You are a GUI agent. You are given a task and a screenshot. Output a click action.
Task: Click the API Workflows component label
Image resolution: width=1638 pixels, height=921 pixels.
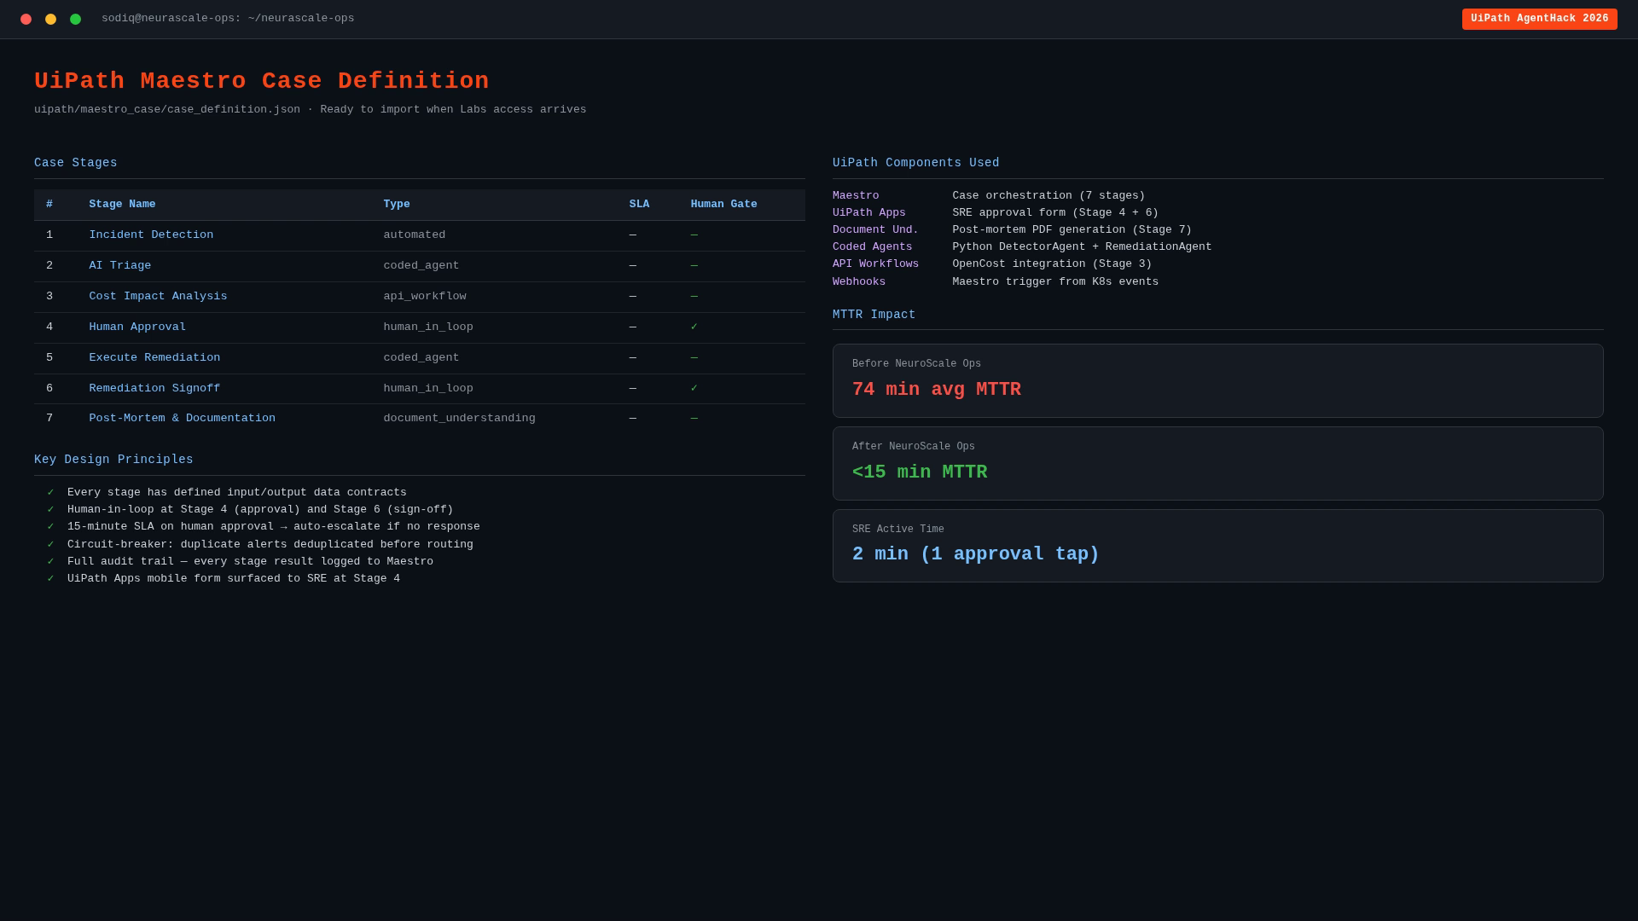(x=875, y=264)
